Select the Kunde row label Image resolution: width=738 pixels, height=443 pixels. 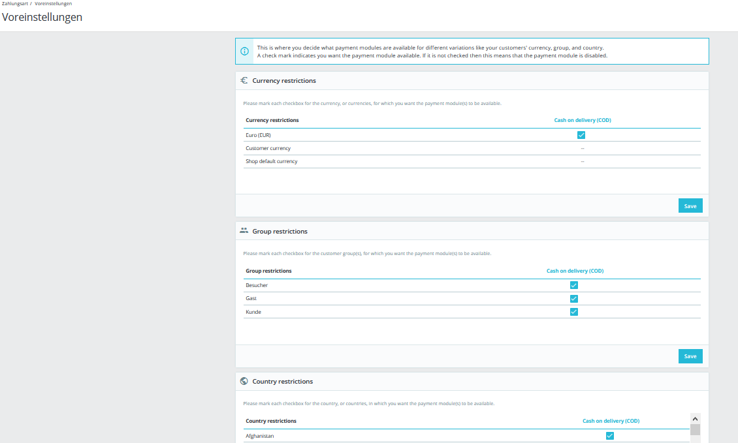tap(253, 312)
